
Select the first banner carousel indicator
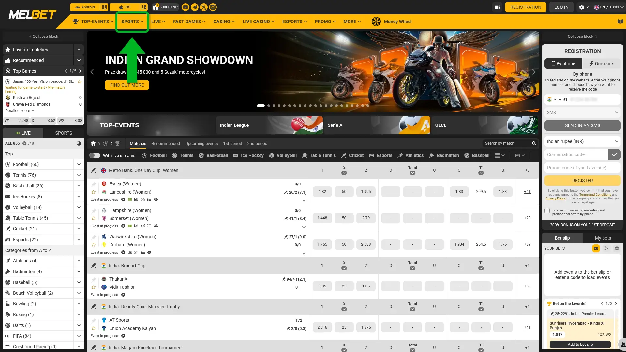[261, 106]
